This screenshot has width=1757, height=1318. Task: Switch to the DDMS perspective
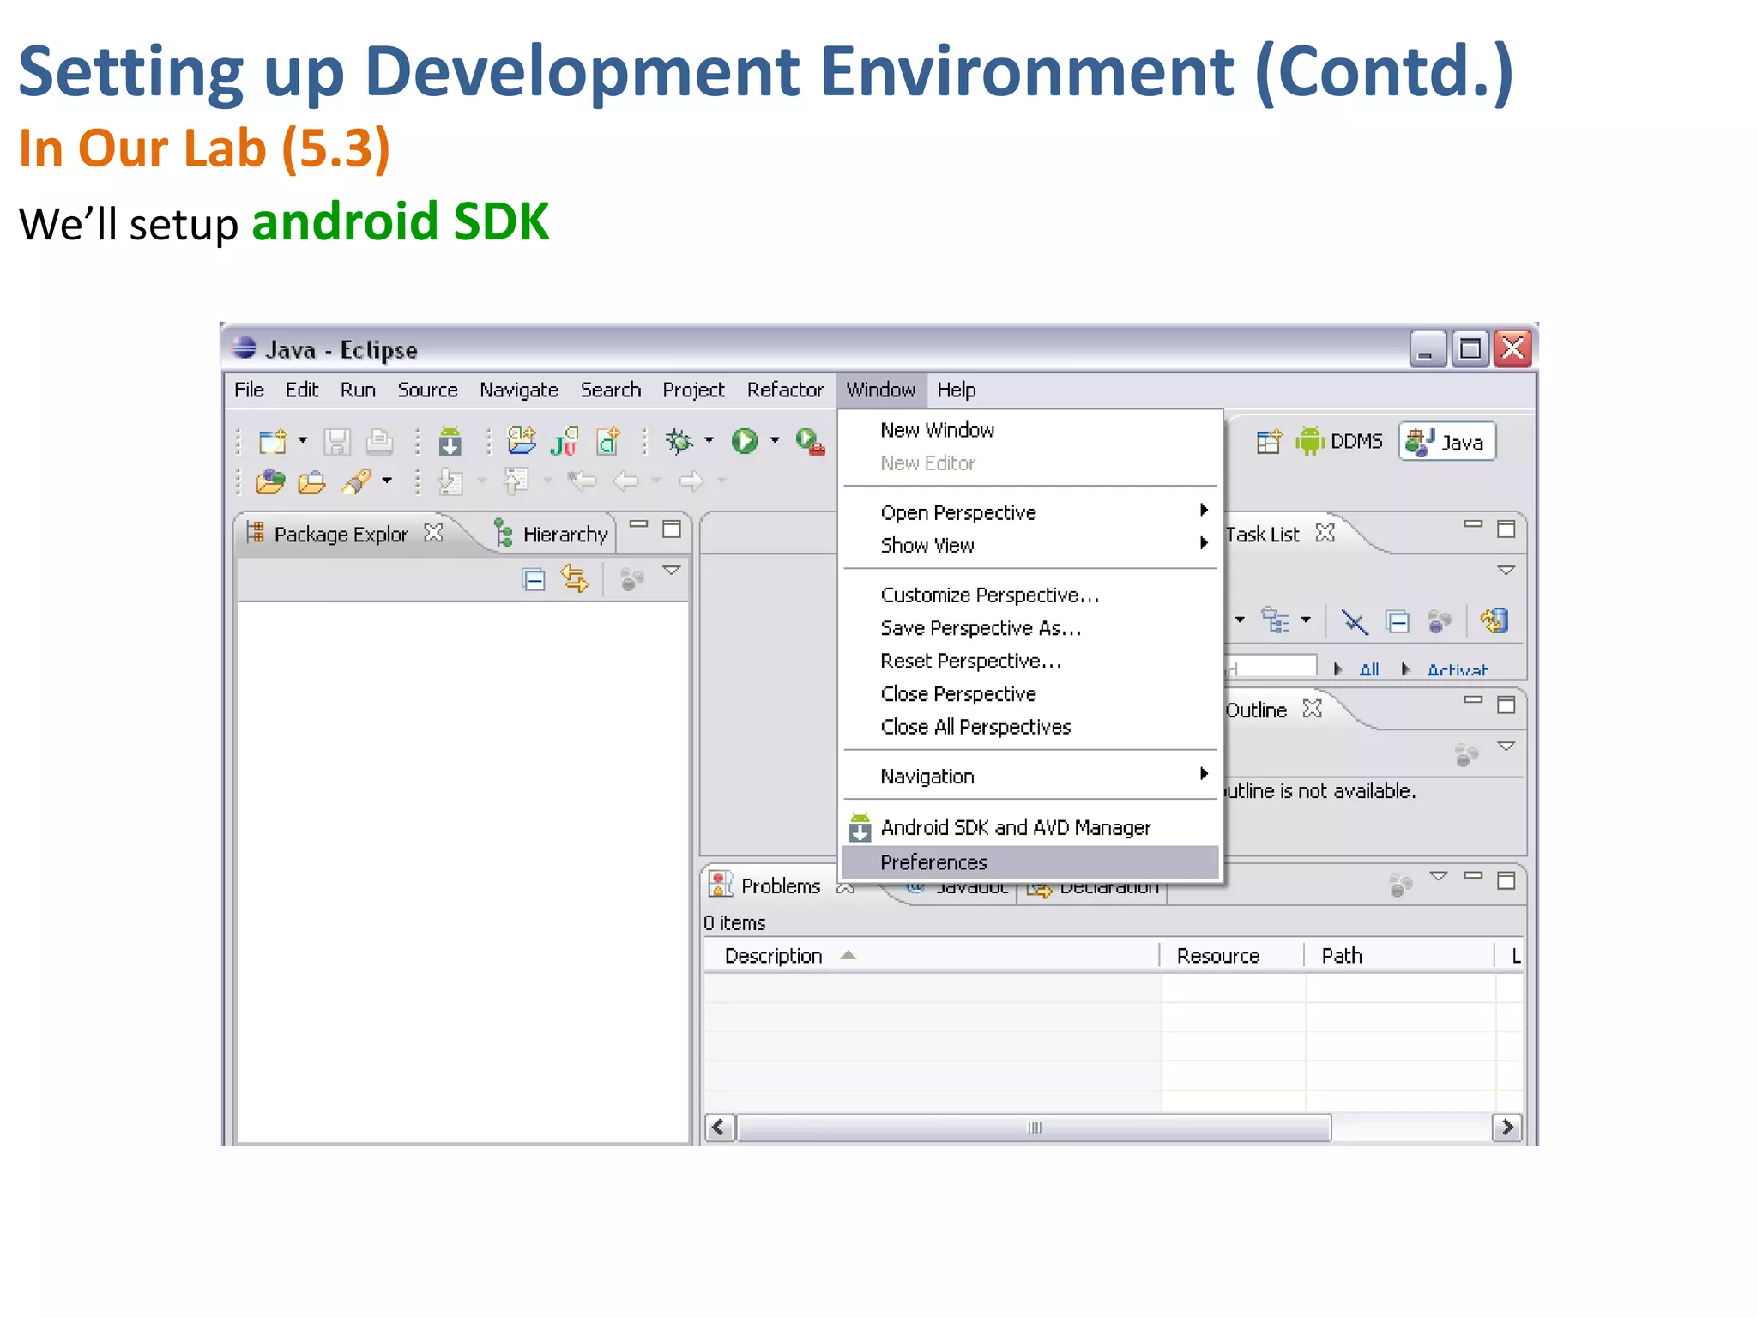(1339, 442)
